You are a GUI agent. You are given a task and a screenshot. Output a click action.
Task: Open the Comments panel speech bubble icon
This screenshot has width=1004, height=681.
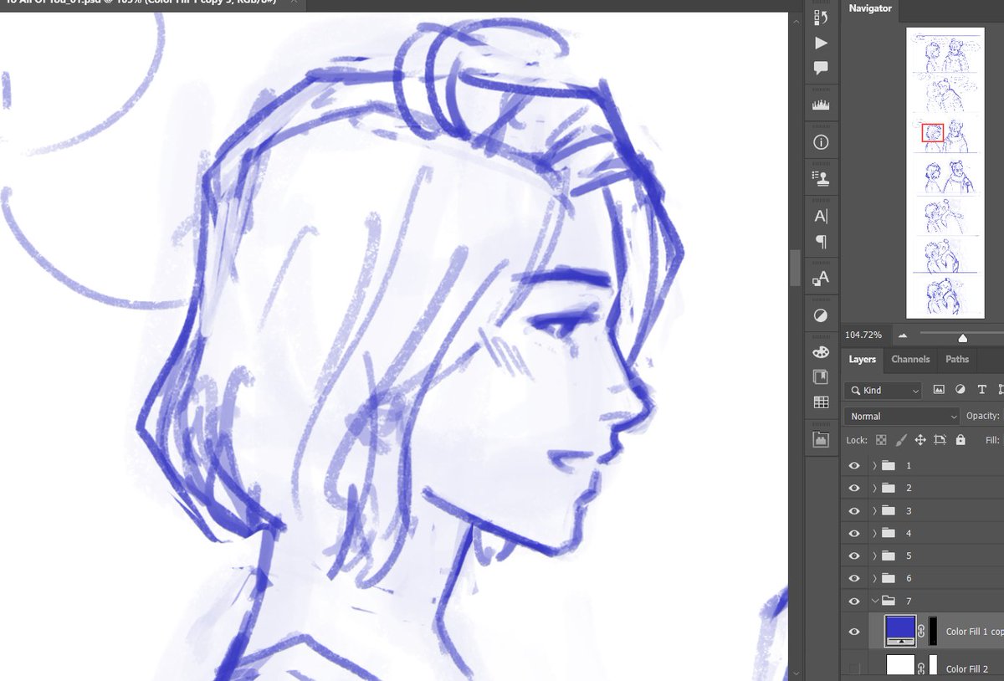pyautogui.click(x=821, y=68)
